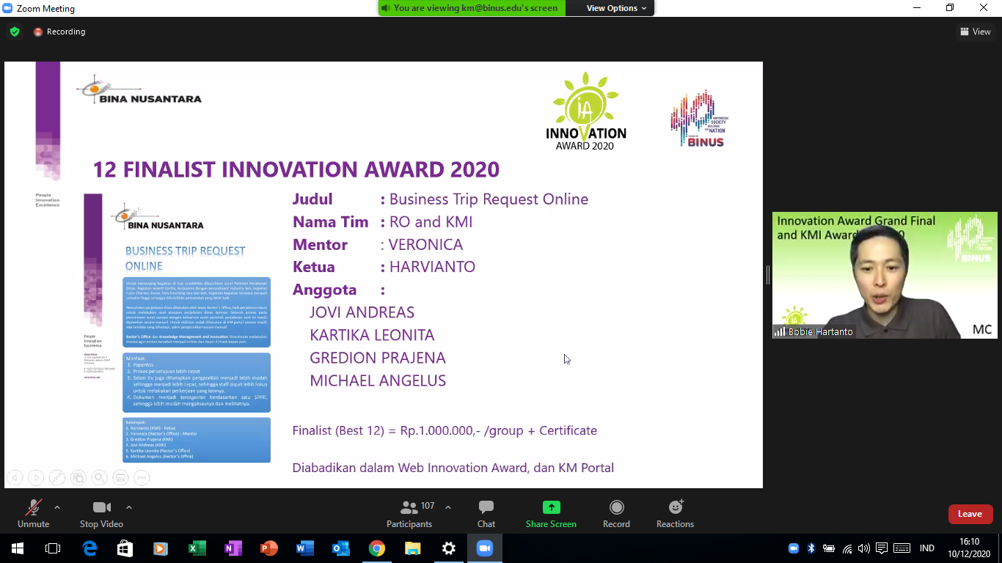The width and height of the screenshot is (1002, 563).
Task: Open File Explorer from taskbar
Action: click(412, 548)
